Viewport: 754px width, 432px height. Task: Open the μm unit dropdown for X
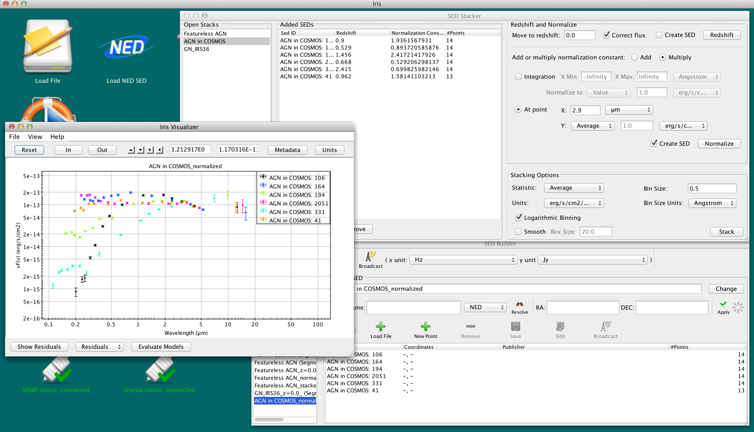click(629, 110)
